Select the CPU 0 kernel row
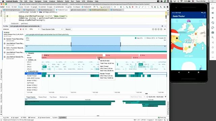 [x=29, y=62]
